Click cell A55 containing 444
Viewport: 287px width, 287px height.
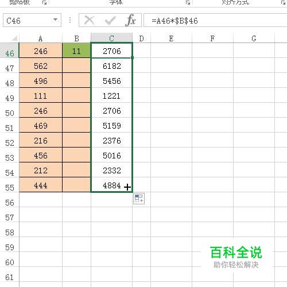click(41, 185)
